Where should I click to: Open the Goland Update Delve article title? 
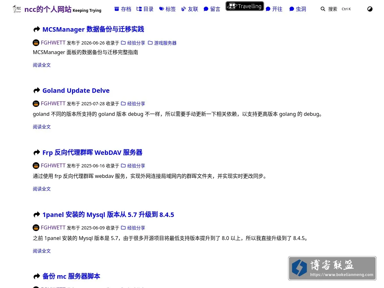click(x=76, y=91)
